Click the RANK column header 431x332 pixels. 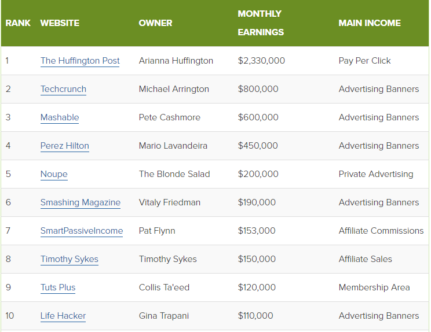(x=18, y=23)
